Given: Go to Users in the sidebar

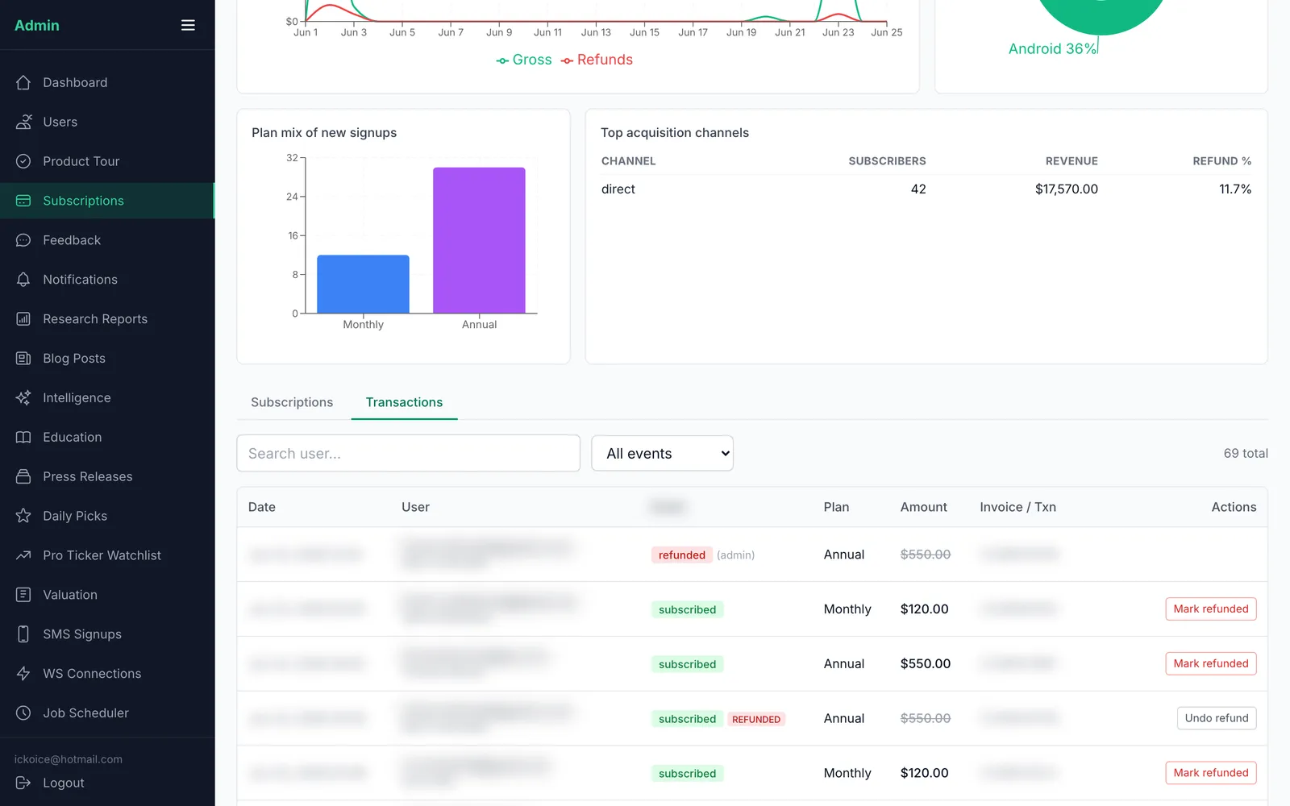Looking at the screenshot, I should click(107, 122).
